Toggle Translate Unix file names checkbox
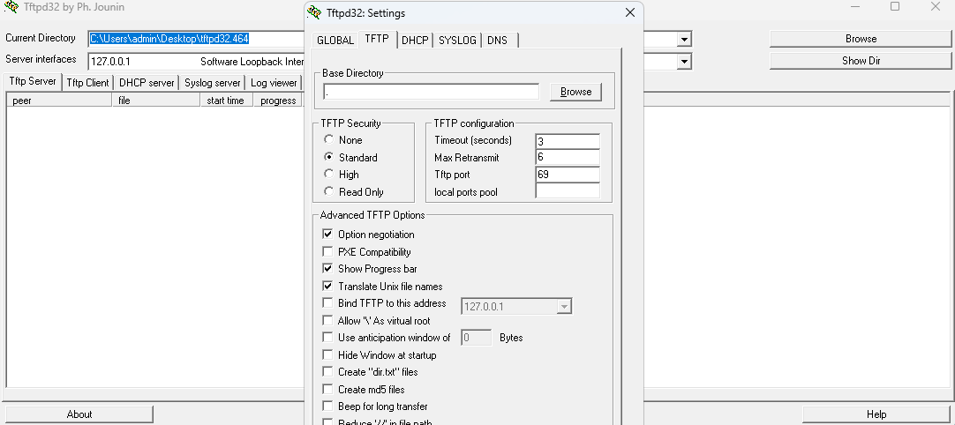 pos(328,287)
